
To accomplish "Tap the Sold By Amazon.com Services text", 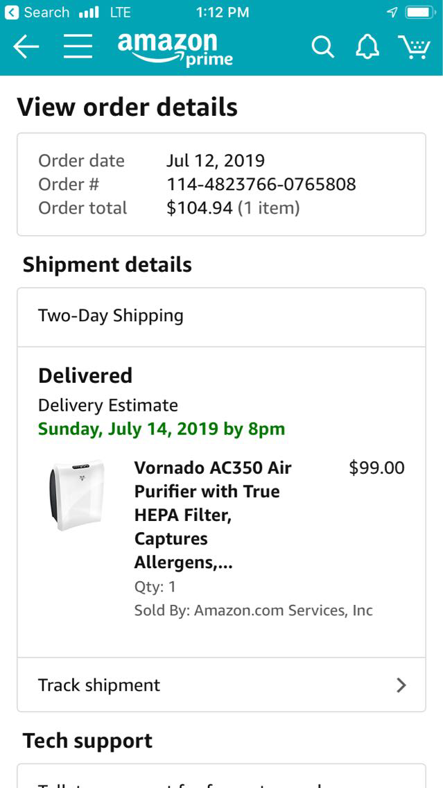I will point(253,610).
